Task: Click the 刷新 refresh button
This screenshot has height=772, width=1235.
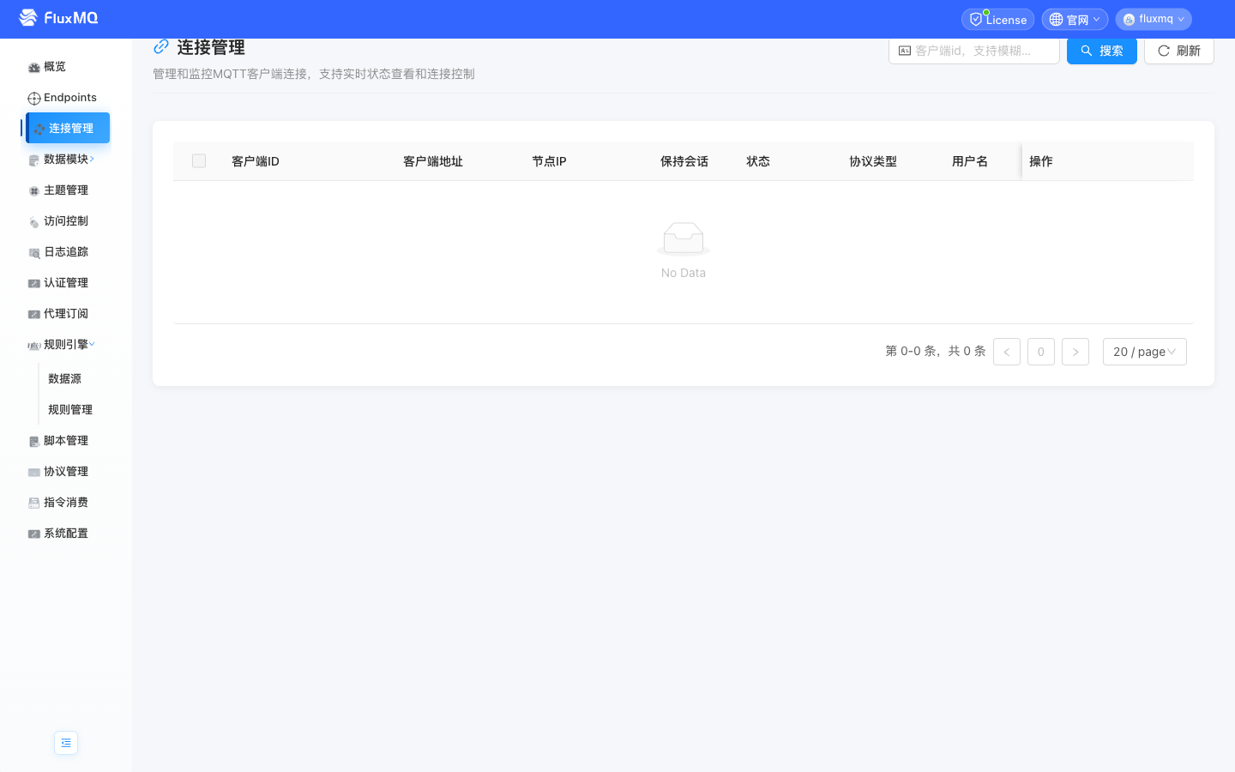Action: pyautogui.click(x=1178, y=51)
